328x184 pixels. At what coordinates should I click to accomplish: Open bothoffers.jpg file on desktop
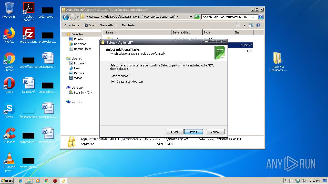pos(28,63)
